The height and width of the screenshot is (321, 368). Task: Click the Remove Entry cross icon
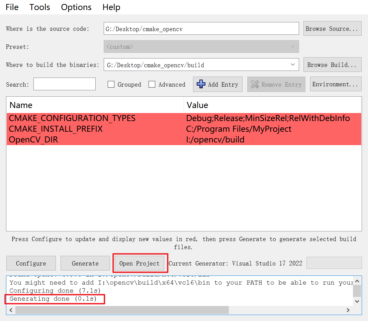pos(255,84)
